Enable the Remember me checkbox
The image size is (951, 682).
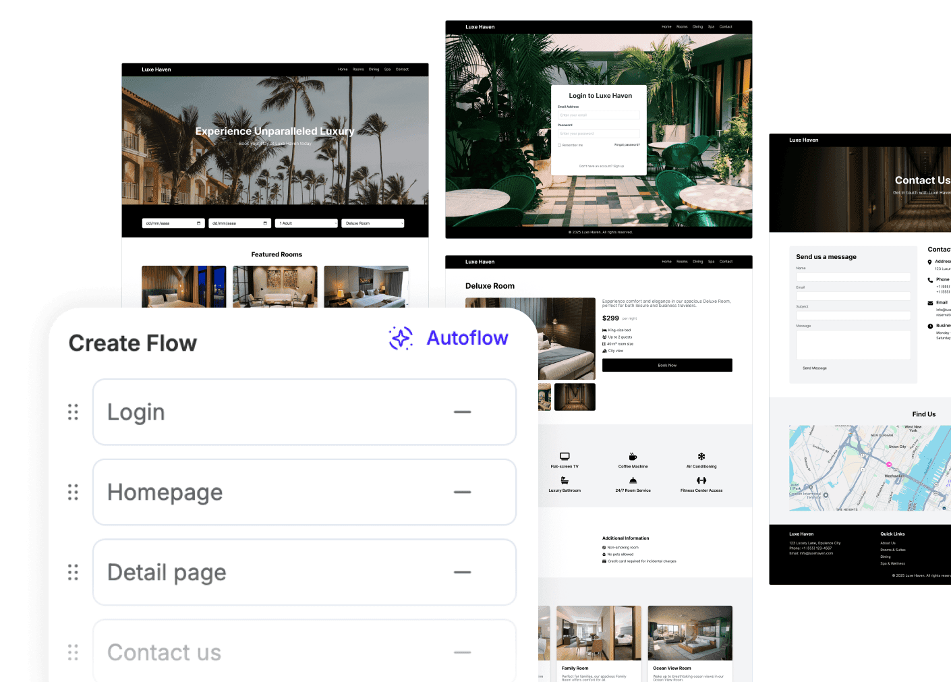[558, 144]
